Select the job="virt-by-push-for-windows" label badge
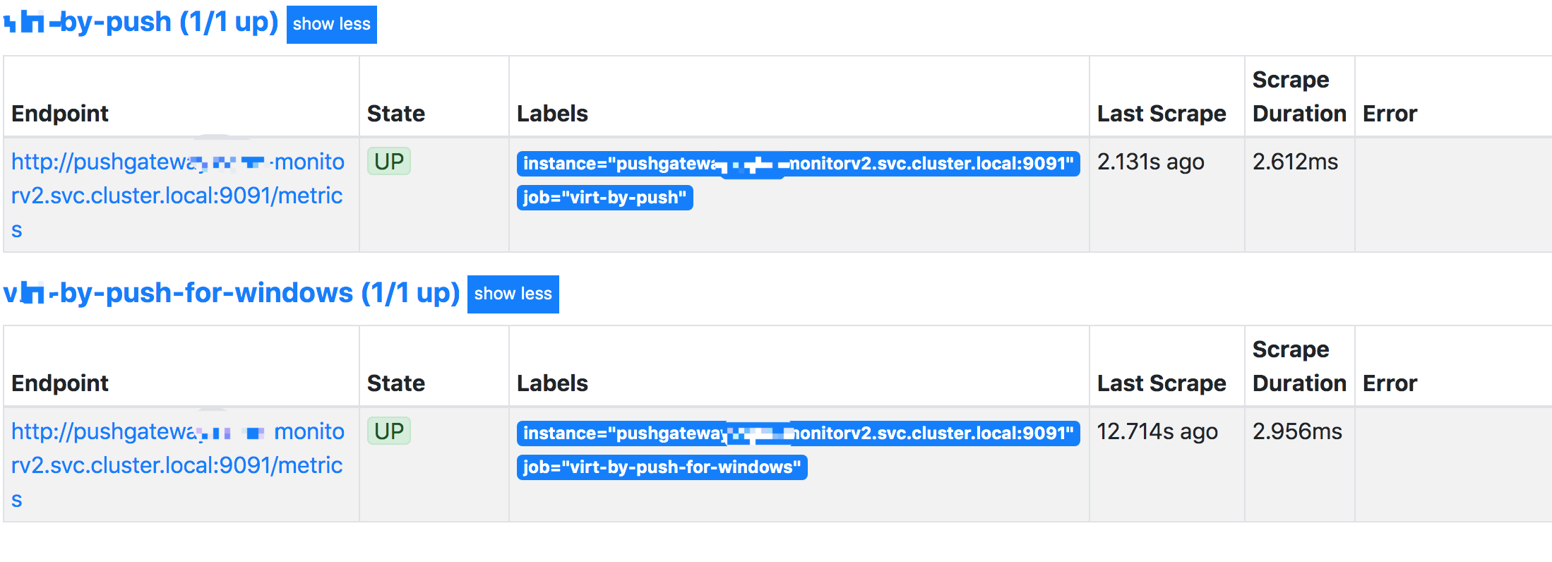 coord(662,467)
